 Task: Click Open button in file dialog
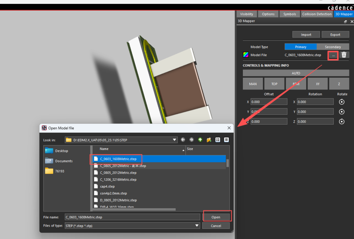pos(216,217)
